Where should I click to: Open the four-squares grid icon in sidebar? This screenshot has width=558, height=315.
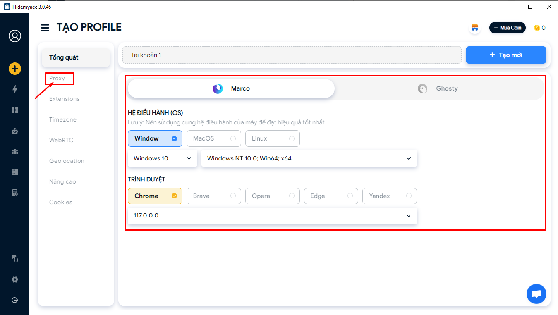[15, 110]
